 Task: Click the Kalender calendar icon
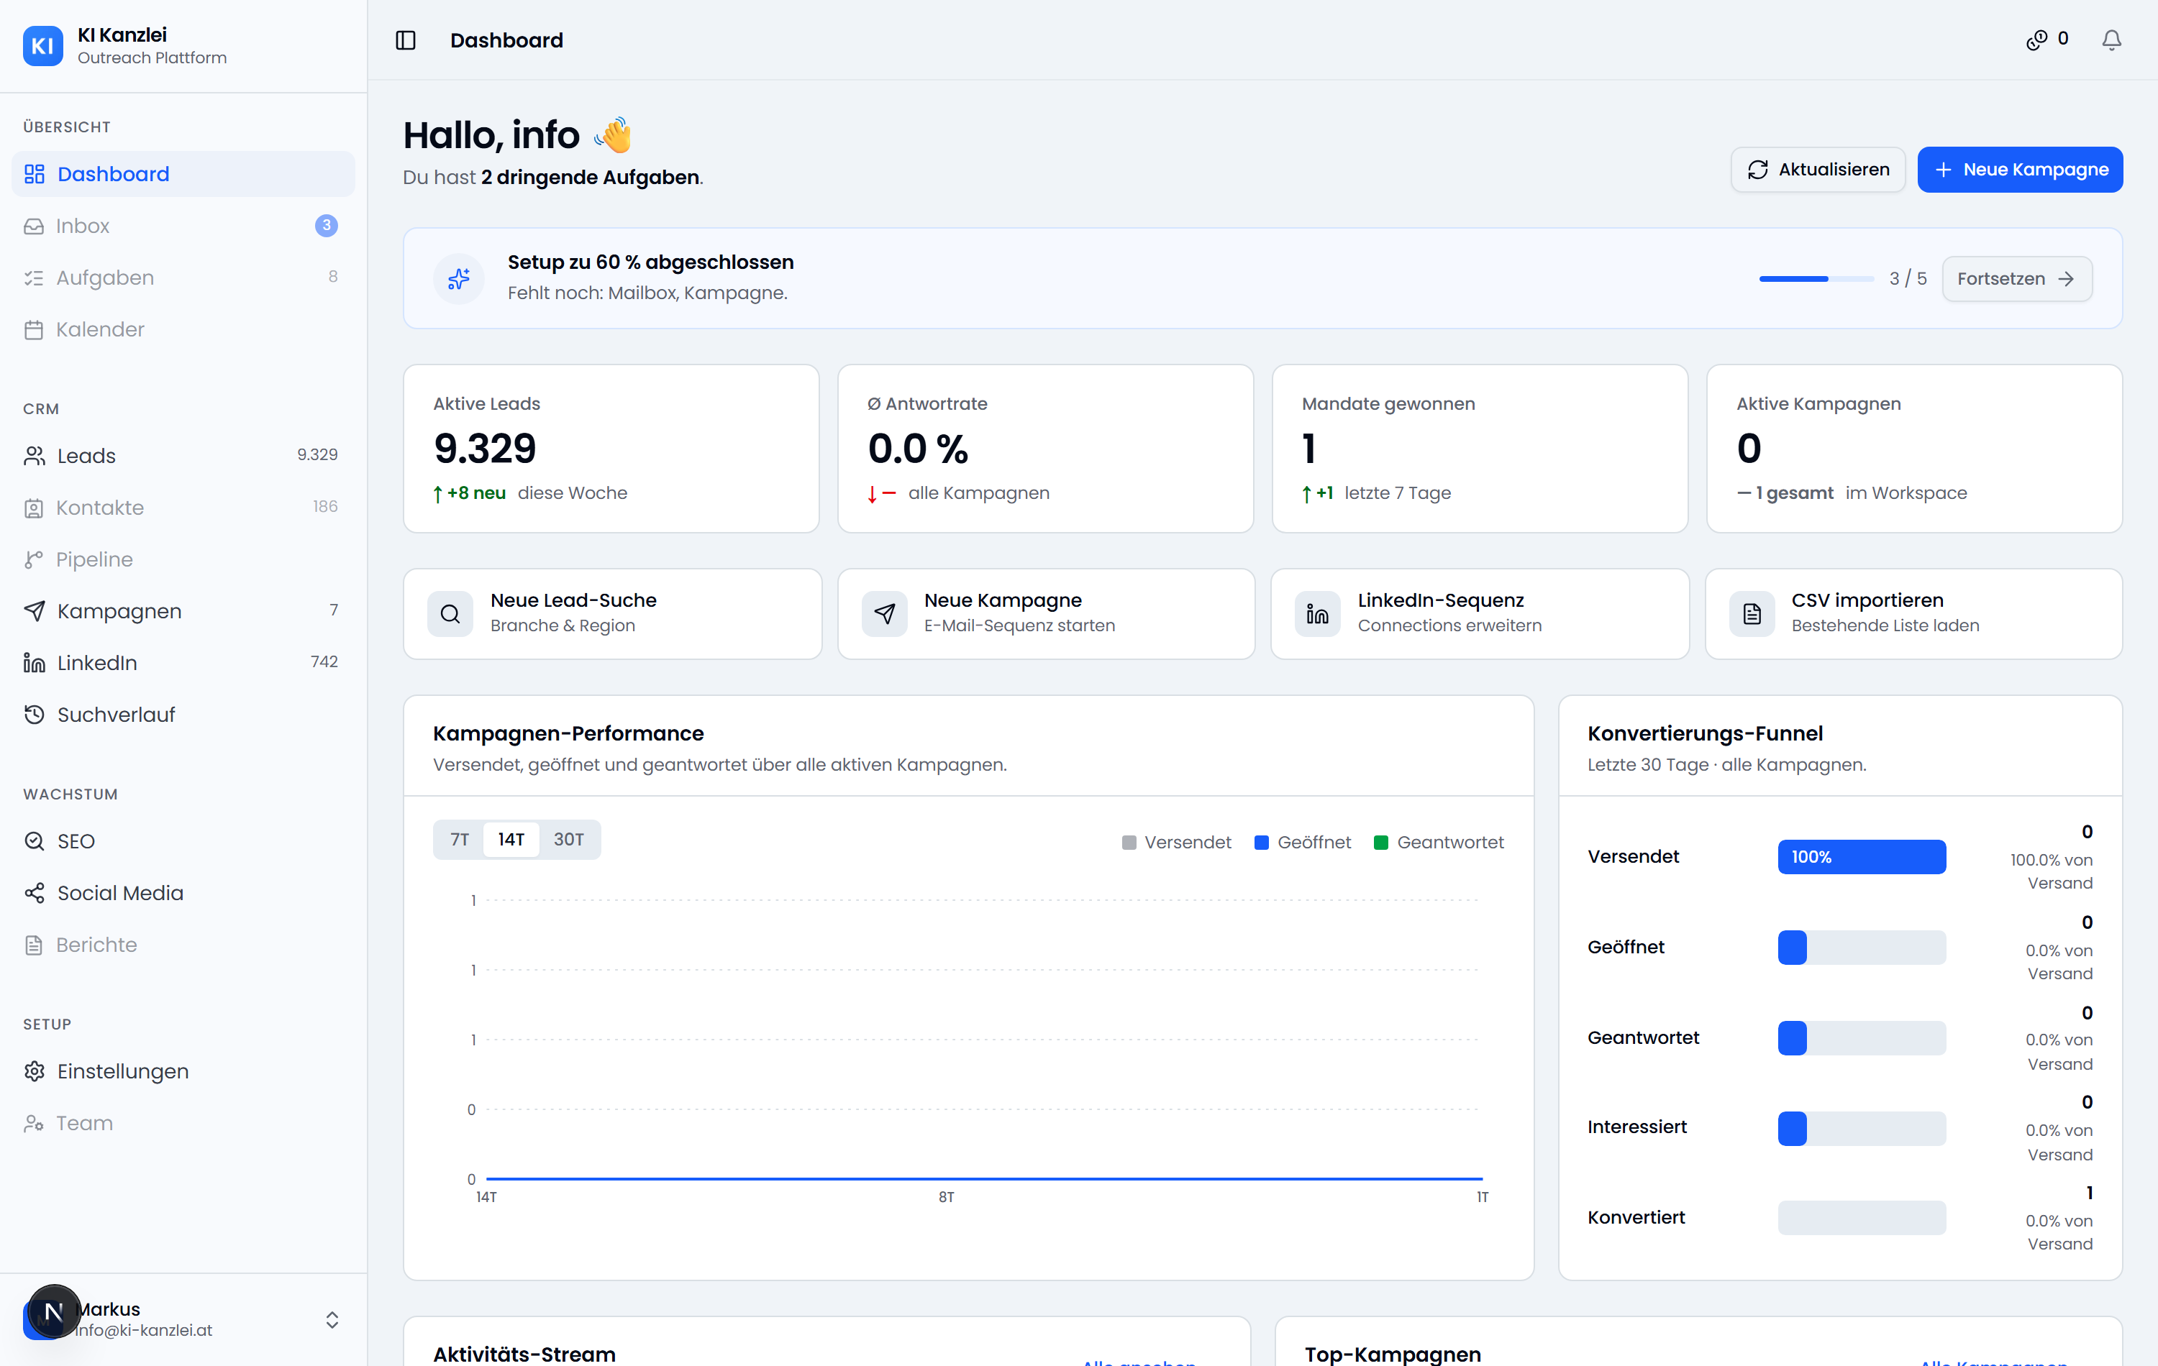[x=34, y=329]
